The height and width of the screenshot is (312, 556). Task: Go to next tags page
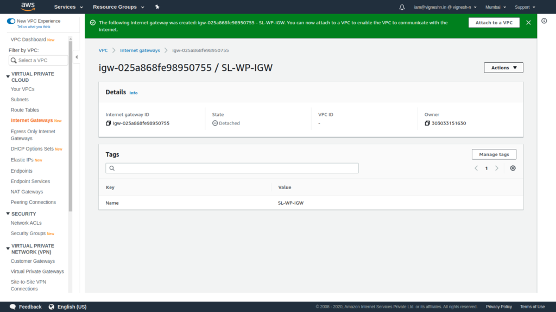click(x=497, y=168)
